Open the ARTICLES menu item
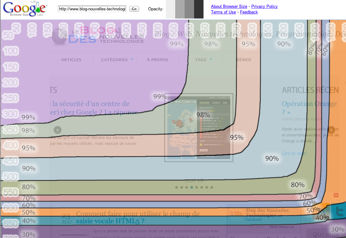The width and height of the screenshot is (346, 238). [71, 60]
